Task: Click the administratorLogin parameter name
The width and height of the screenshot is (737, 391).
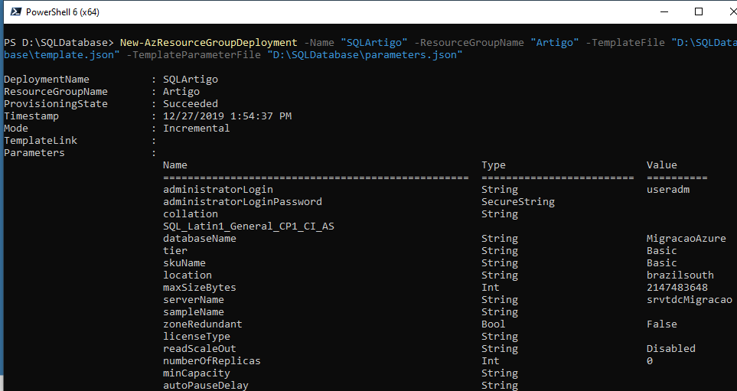Action: pyautogui.click(x=217, y=190)
